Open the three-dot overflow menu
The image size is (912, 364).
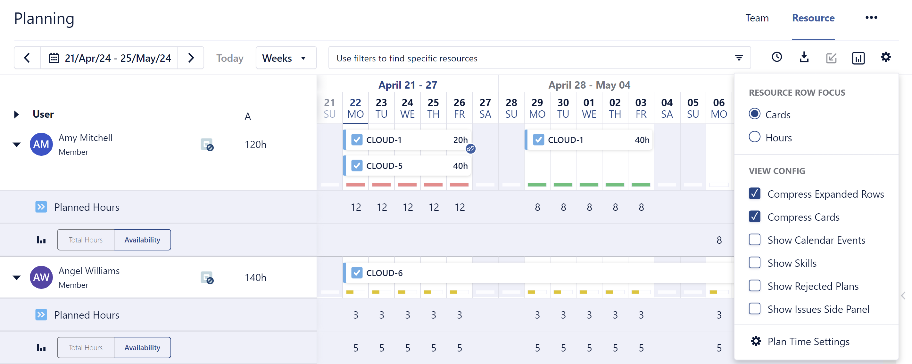click(871, 18)
